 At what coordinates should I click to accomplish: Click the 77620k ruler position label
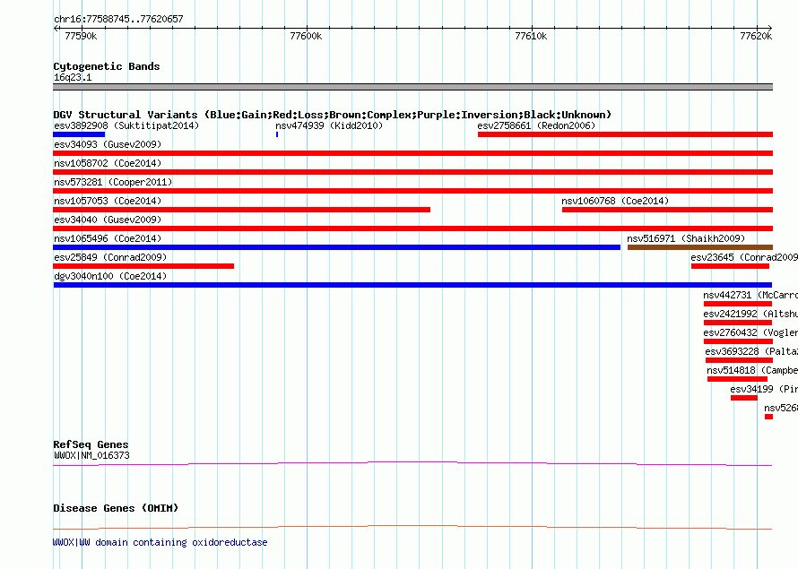756,36
